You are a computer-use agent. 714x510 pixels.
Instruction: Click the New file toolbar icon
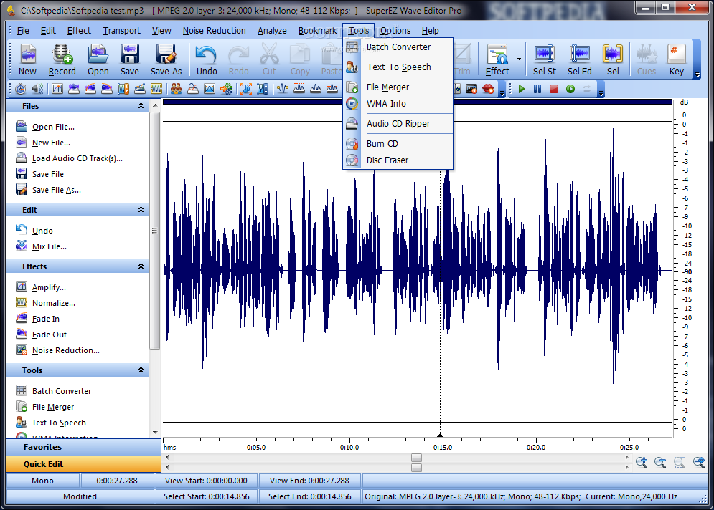27,59
